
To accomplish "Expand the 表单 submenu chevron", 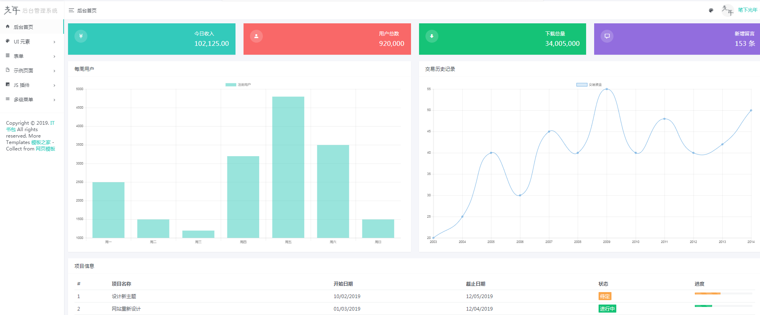I will pyautogui.click(x=54, y=56).
